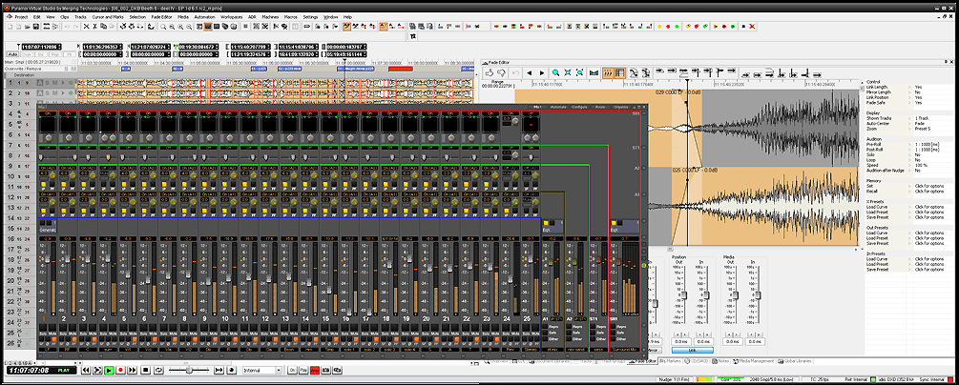Switch to the Global Libraries tab

[795, 361]
